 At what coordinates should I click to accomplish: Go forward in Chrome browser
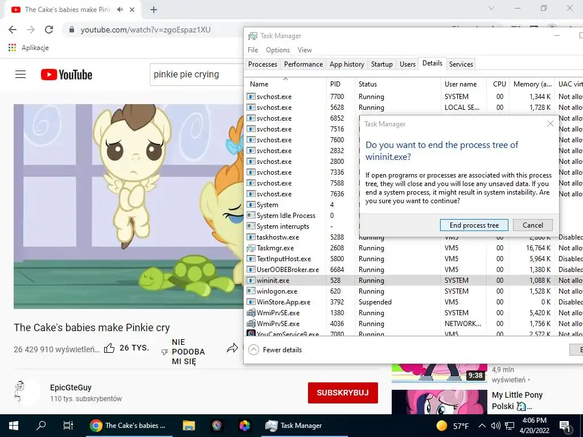(31, 30)
